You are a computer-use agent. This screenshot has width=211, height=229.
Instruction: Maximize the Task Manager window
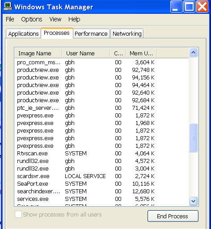tap(189, 7)
